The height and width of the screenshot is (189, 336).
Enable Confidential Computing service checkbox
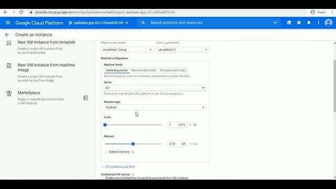coord(102,178)
